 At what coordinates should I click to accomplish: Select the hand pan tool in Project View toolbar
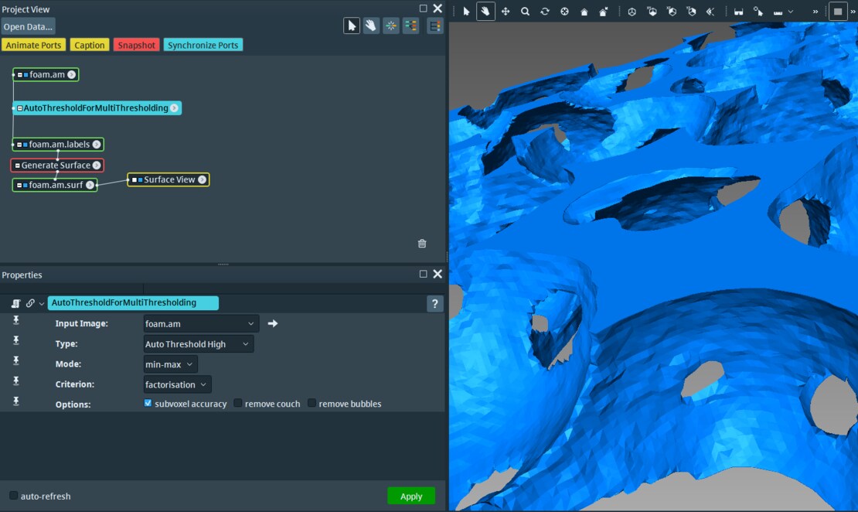tap(370, 25)
